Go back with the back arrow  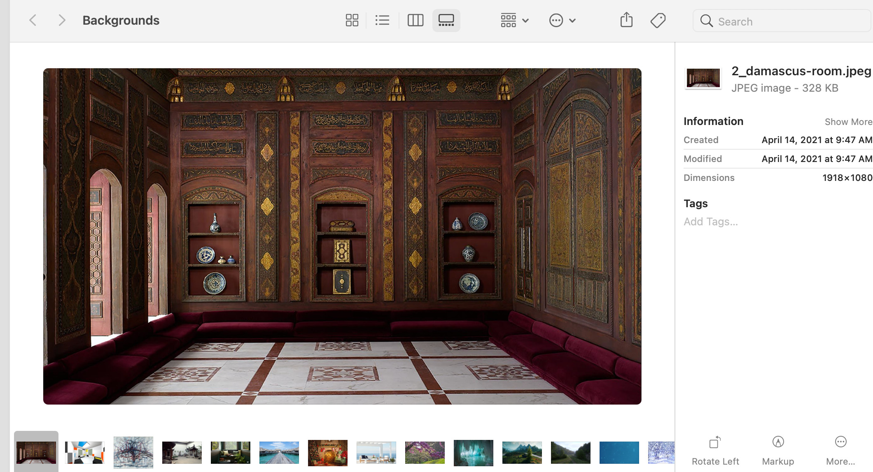[33, 20]
